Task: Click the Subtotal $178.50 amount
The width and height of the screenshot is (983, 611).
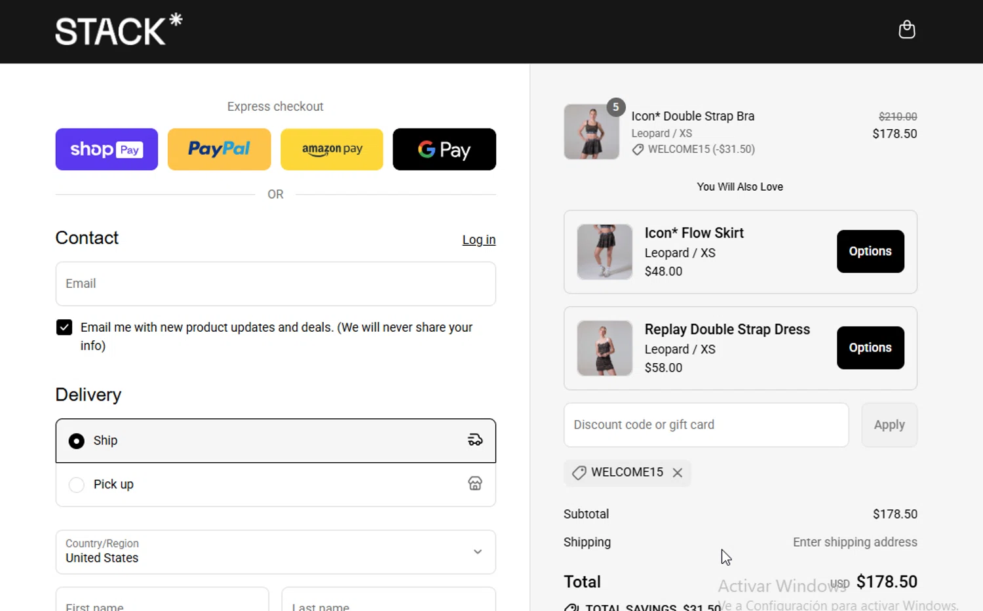Action: [895, 514]
